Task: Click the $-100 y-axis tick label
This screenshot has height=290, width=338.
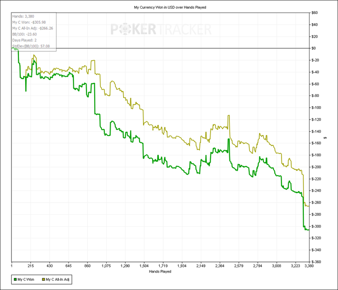Action: [316, 108]
